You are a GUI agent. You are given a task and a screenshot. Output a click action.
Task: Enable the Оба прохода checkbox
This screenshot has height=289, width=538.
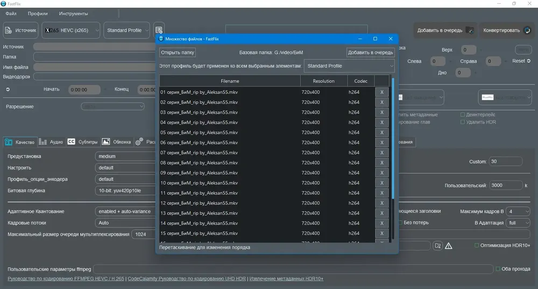click(498, 269)
